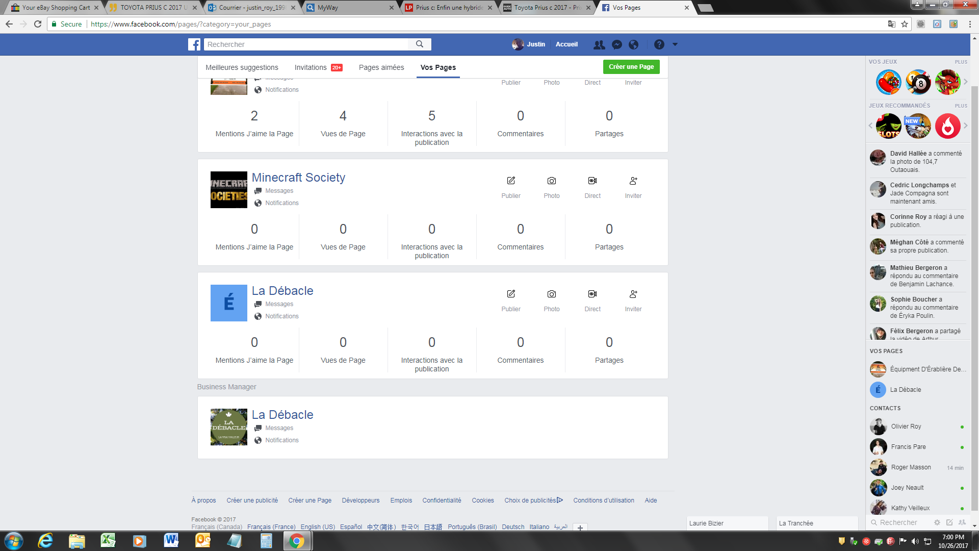Click Minecraft Society page thumbnail
The height and width of the screenshot is (551, 979).
(x=229, y=190)
